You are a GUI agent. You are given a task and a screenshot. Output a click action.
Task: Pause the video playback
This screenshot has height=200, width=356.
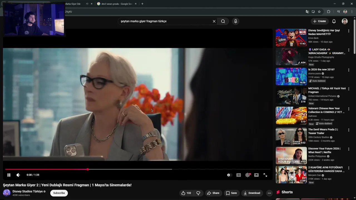[9, 175]
